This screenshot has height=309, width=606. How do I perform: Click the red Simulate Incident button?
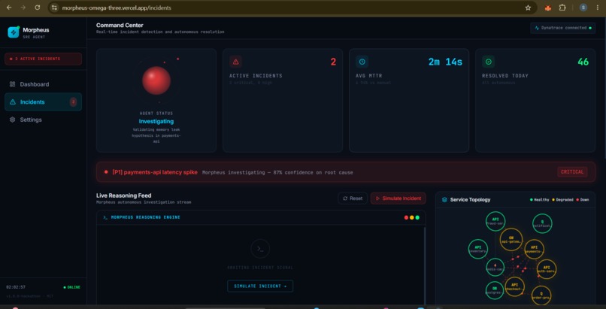pos(398,198)
